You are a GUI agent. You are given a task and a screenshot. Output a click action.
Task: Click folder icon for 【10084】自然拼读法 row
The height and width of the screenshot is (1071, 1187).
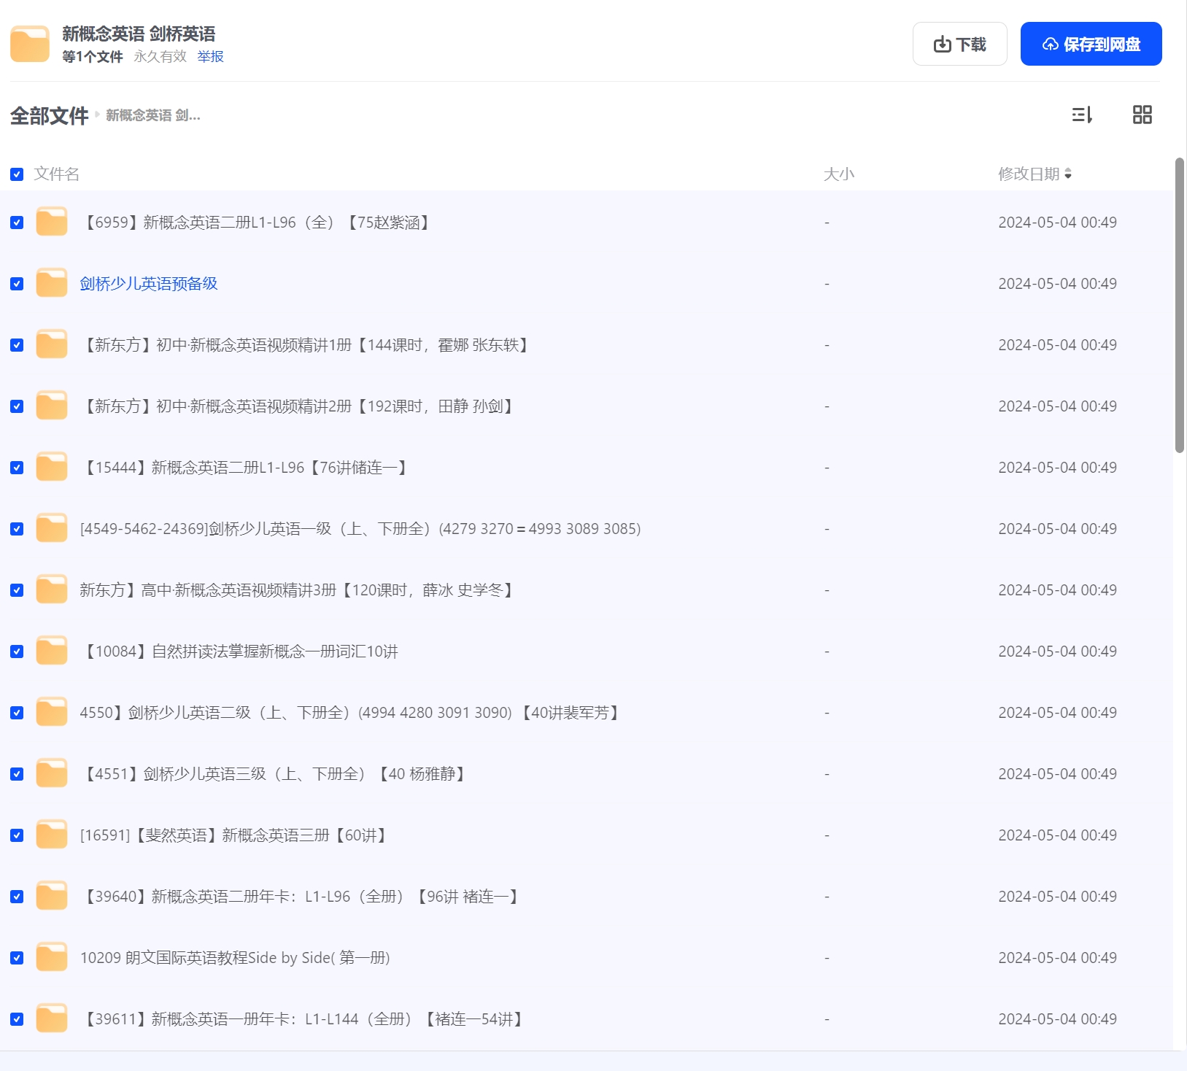(52, 652)
